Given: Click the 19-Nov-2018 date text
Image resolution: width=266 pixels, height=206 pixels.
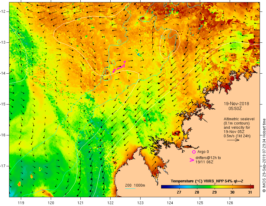Looking at the screenshot, I should [236, 104].
